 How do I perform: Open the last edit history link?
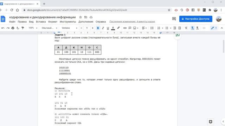tap(132, 22)
